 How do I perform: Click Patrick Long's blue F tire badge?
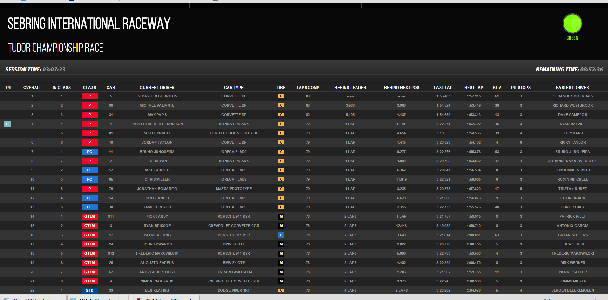pyautogui.click(x=281, y=235)
